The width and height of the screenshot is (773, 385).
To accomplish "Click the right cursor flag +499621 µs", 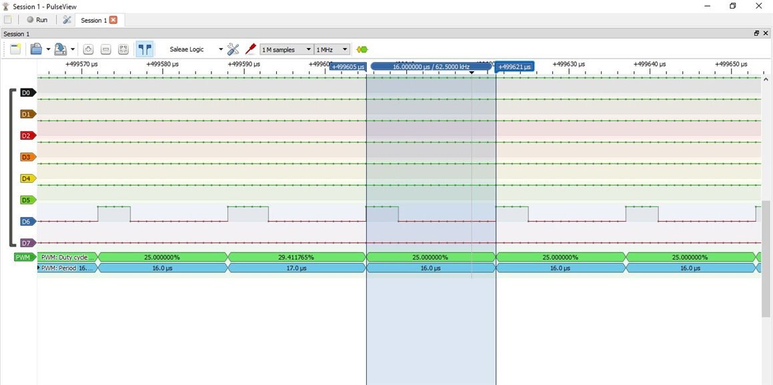I will click(x=515, y=67).
